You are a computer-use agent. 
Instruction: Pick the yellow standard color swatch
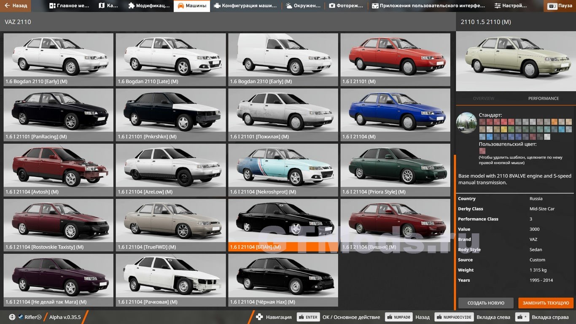tap(504, 129)
